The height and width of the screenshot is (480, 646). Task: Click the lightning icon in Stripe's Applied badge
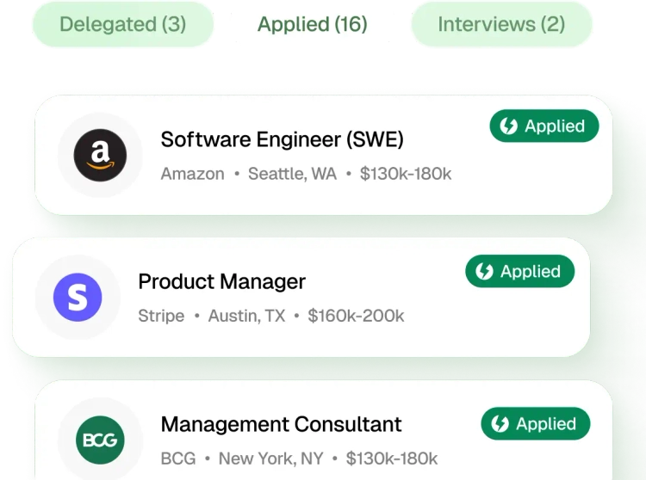pyautogui.click(x=485, y=272)
